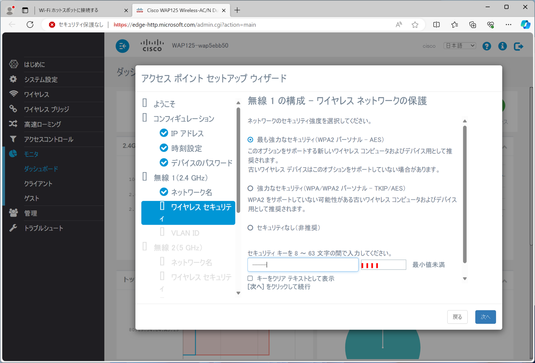
Task: Click the 戻る button
Action: pos(458,317)
